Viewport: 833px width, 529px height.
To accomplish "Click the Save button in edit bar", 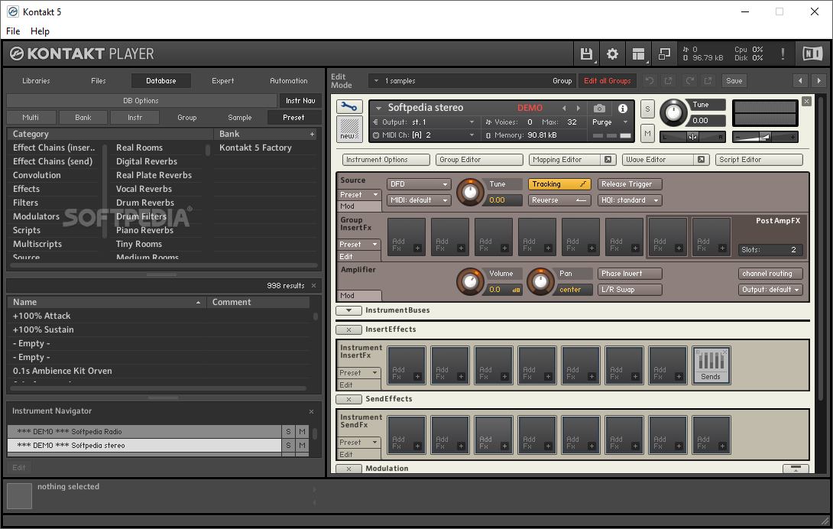I will click(734, 81).
